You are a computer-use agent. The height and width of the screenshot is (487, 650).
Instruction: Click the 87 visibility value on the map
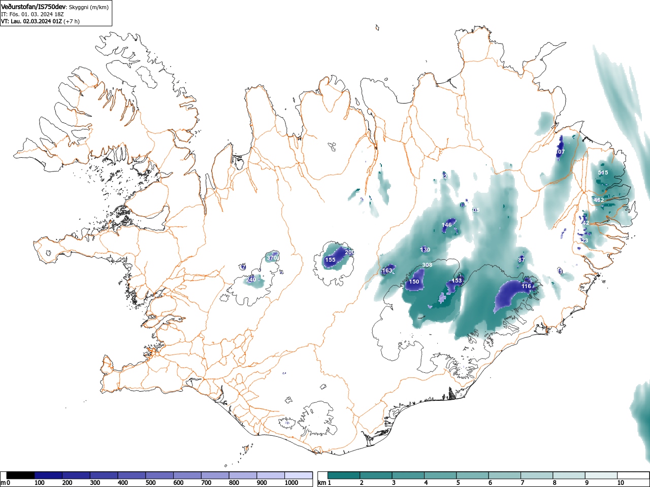(521, 260)
